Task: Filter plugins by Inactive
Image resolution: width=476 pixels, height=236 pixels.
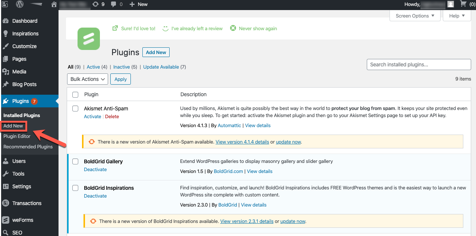Action: [122, 67]
